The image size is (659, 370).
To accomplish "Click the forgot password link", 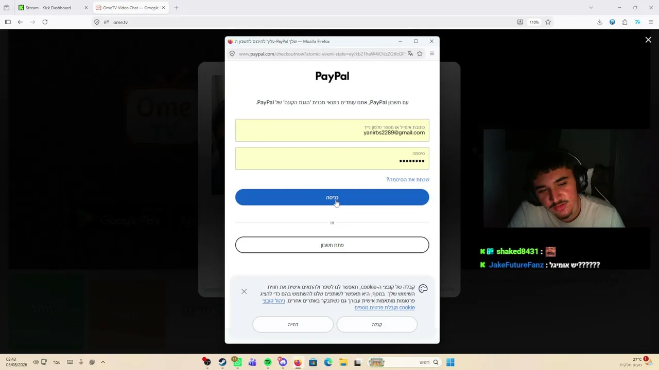I will (x=408, y=179).
